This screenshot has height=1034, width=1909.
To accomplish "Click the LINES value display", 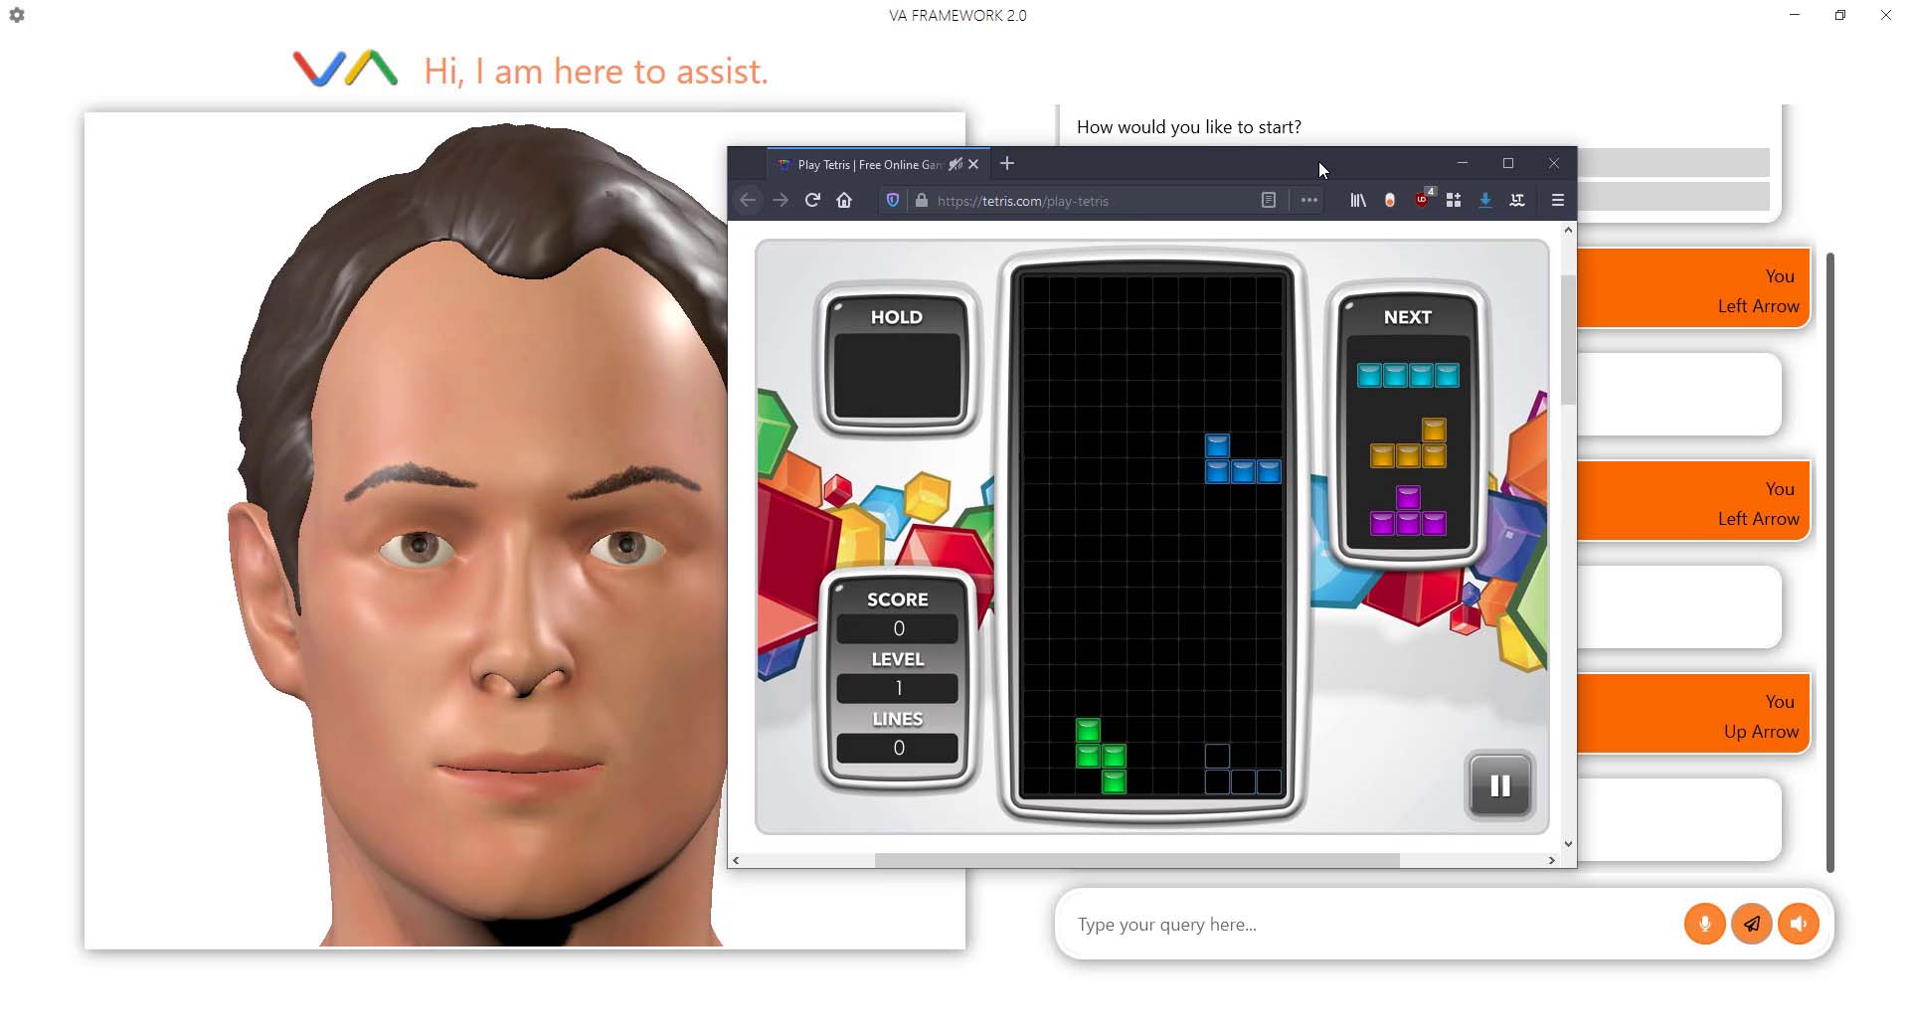I will [x=898, y=748].
